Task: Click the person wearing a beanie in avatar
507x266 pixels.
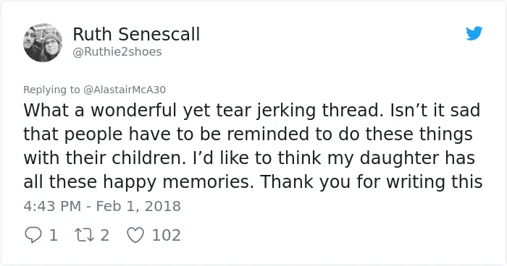Action: [x=51, y=46]
